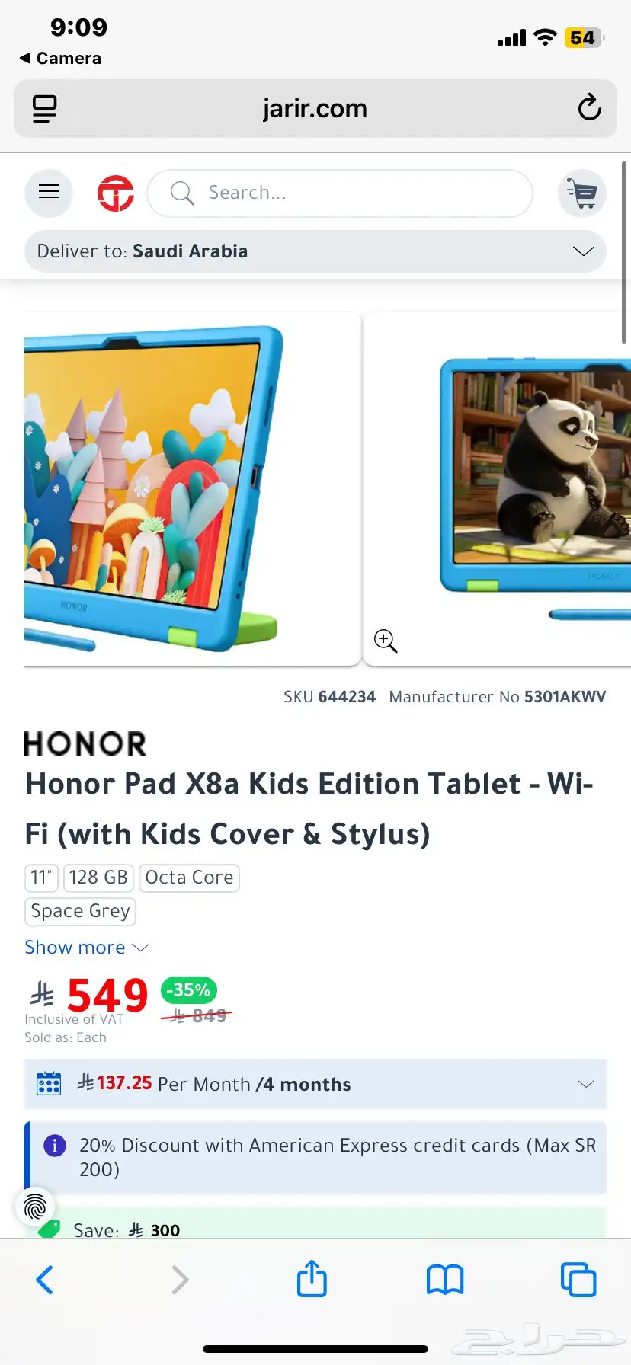Tap the Jarir red logo icon
The height and width of the screenshot is (1365, 631).
(x=116, y=193)
